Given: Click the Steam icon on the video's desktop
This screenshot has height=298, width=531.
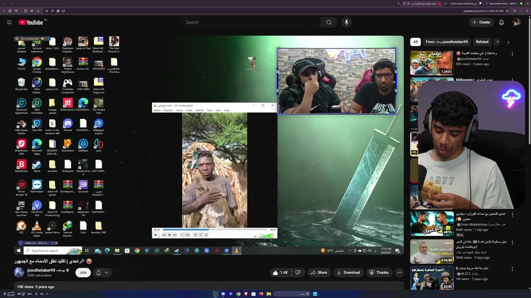Looking at the screenshot, I should coord(37,164).
